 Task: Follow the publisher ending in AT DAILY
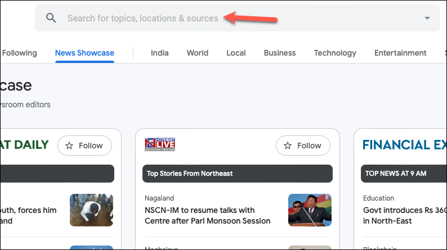(84, 146)
